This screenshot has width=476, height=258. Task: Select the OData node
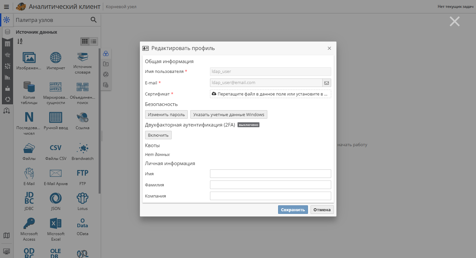(x=83, y=227)
